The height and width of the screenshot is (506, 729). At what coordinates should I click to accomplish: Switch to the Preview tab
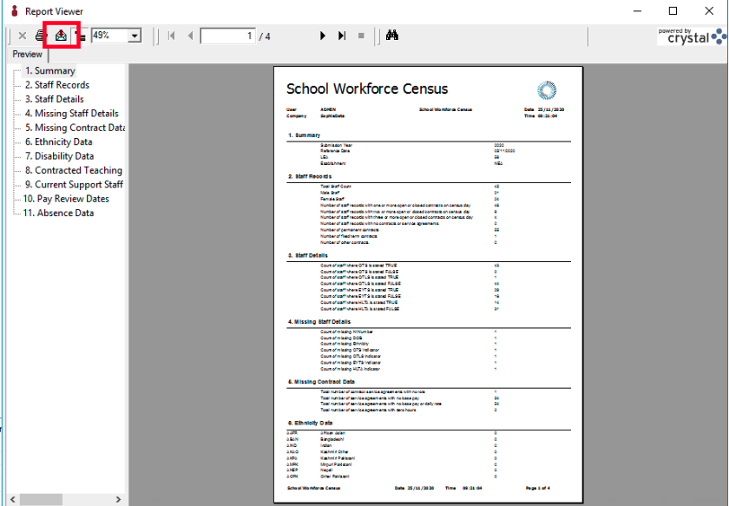[x=26, y=54]
